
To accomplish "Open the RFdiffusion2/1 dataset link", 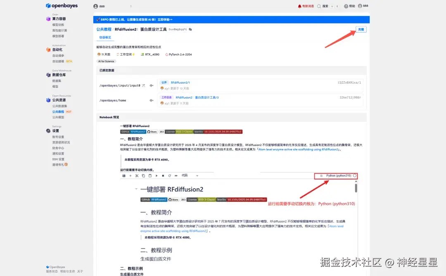I will (x=180, y=83).
